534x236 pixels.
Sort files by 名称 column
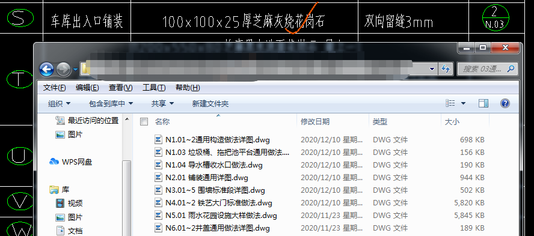click(162, 122)
